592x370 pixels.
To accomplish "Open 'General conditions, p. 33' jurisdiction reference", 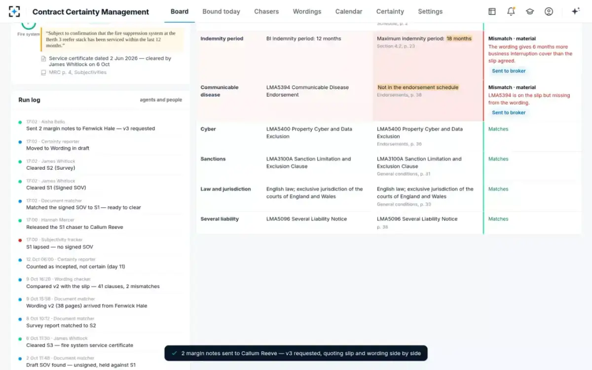I will 404,204.
